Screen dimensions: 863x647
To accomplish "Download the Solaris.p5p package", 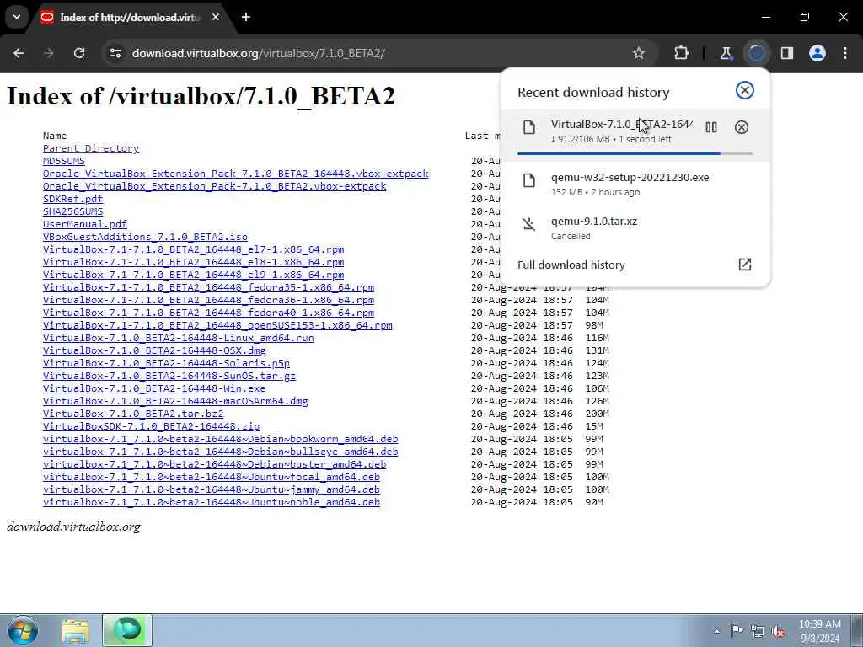I will 166,364.
